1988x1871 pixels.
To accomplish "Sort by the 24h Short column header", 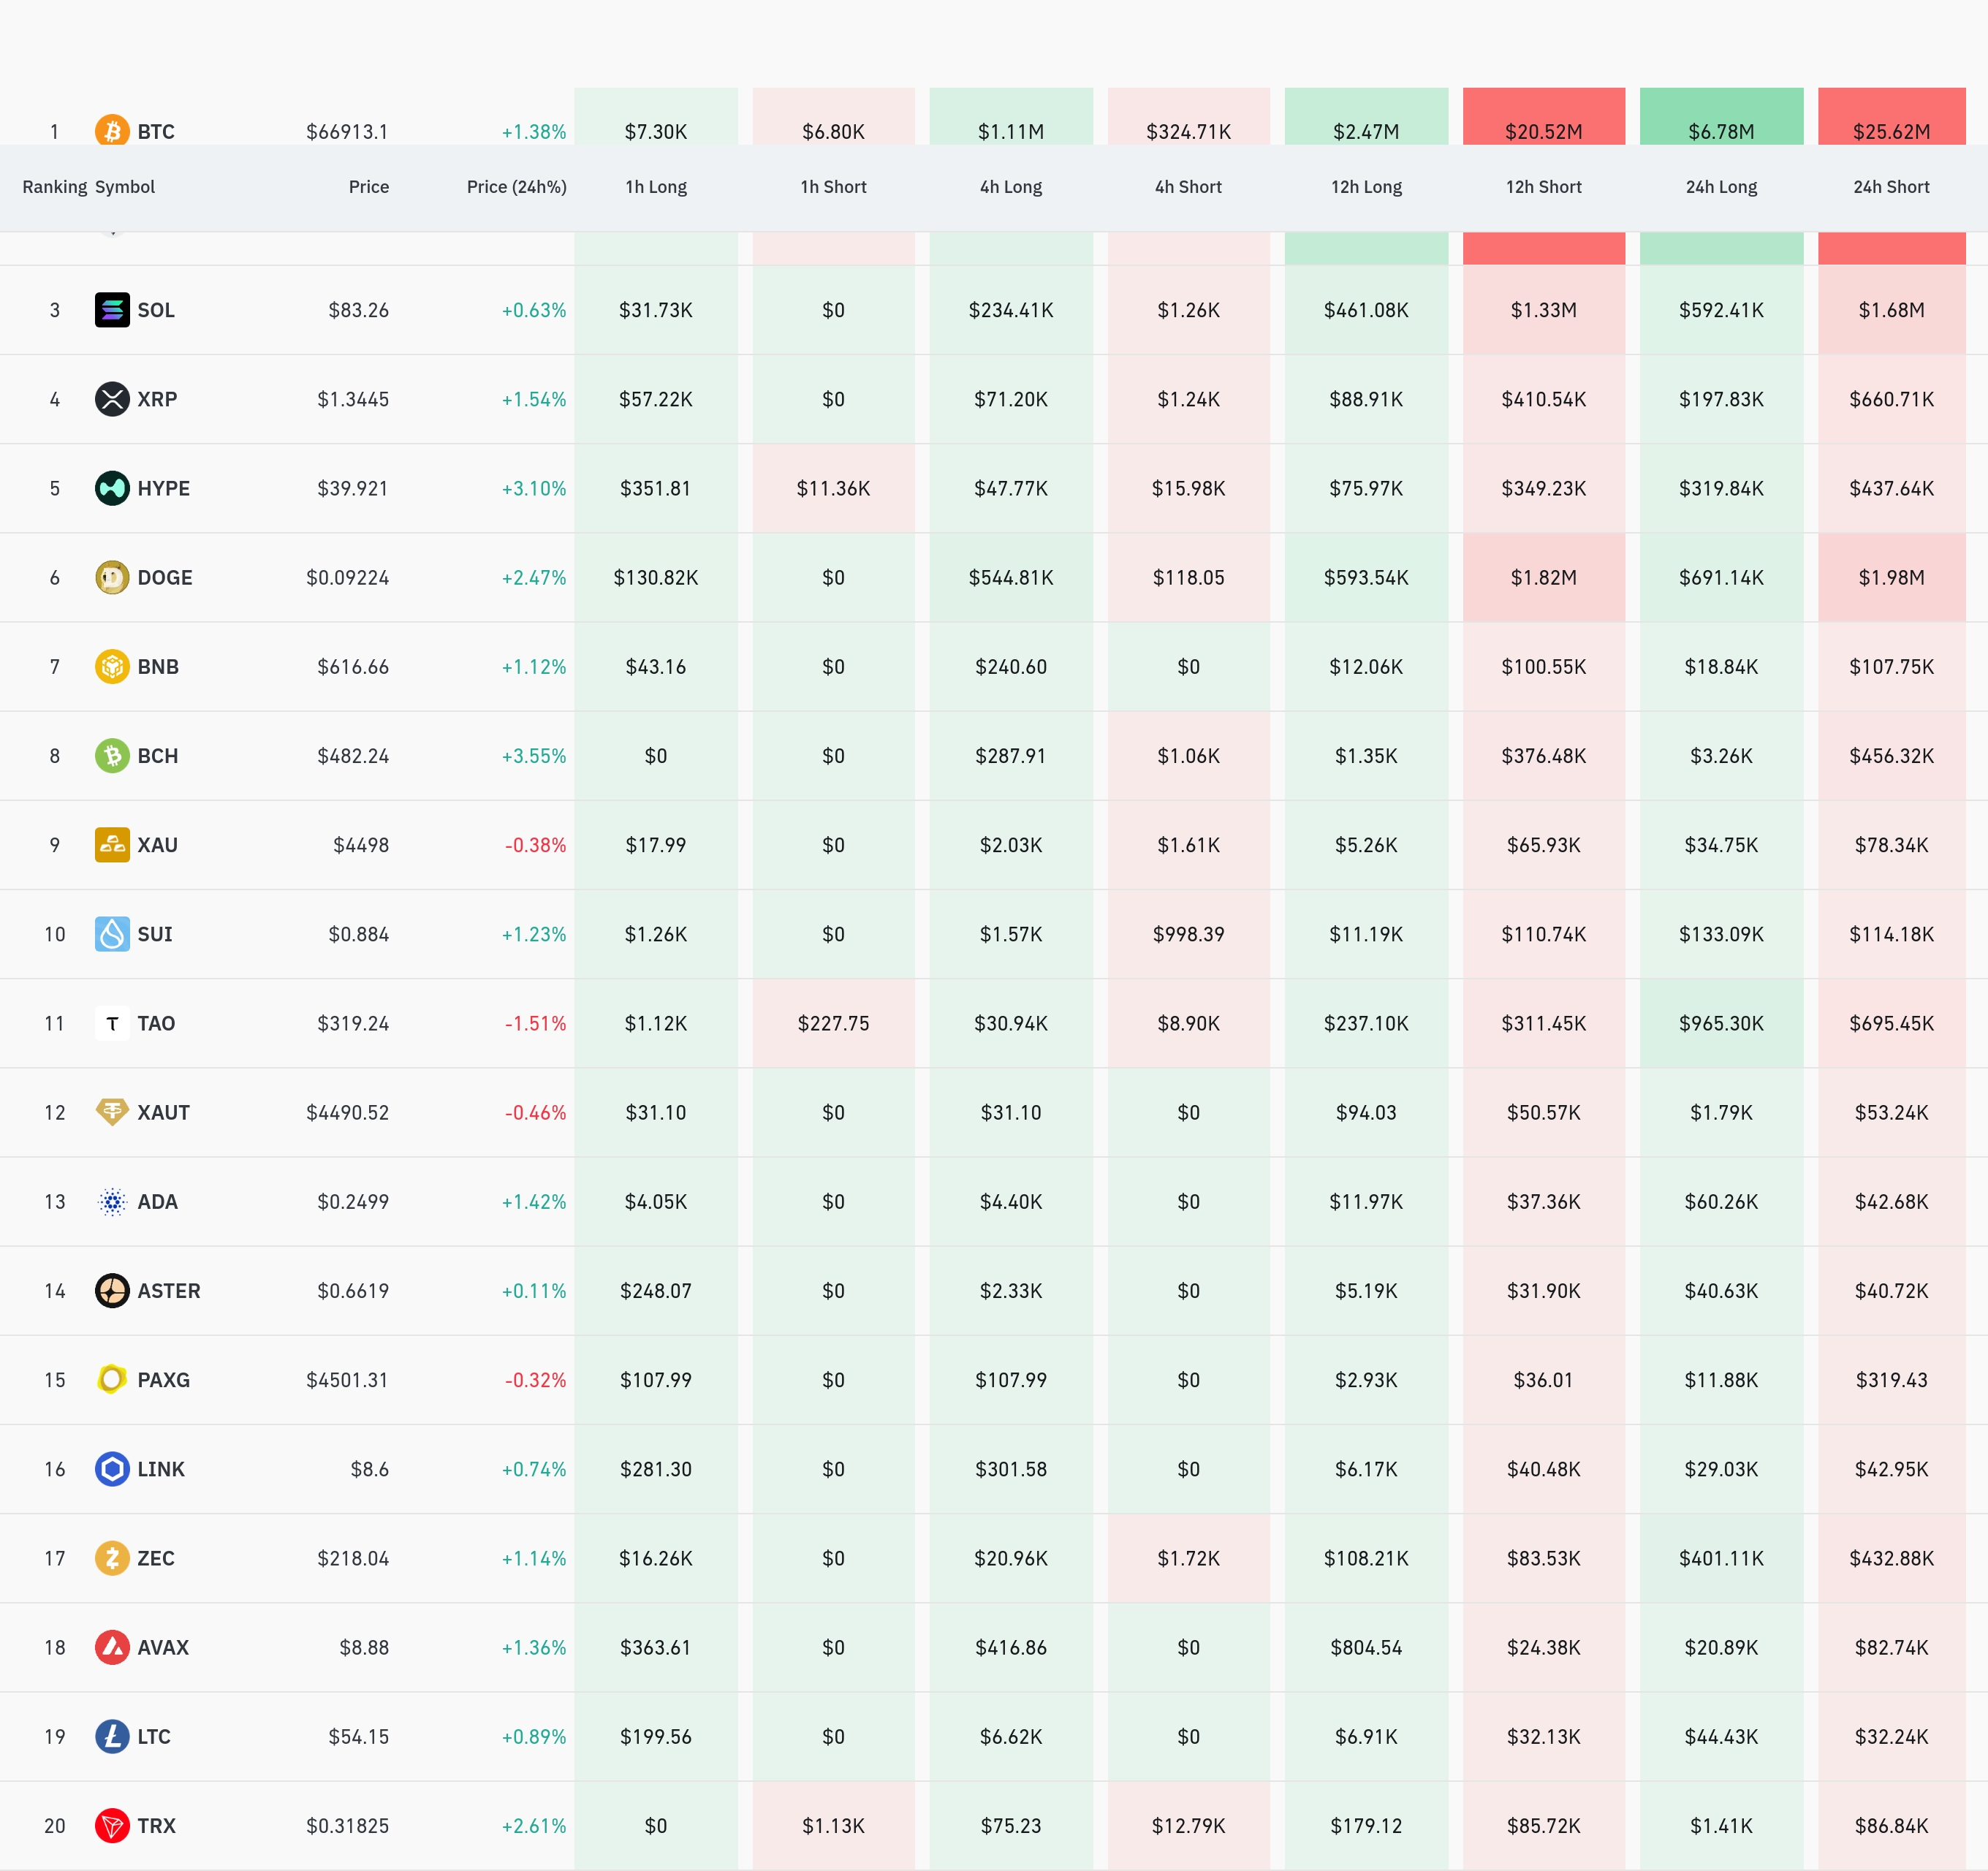I will coord(1890,187).
